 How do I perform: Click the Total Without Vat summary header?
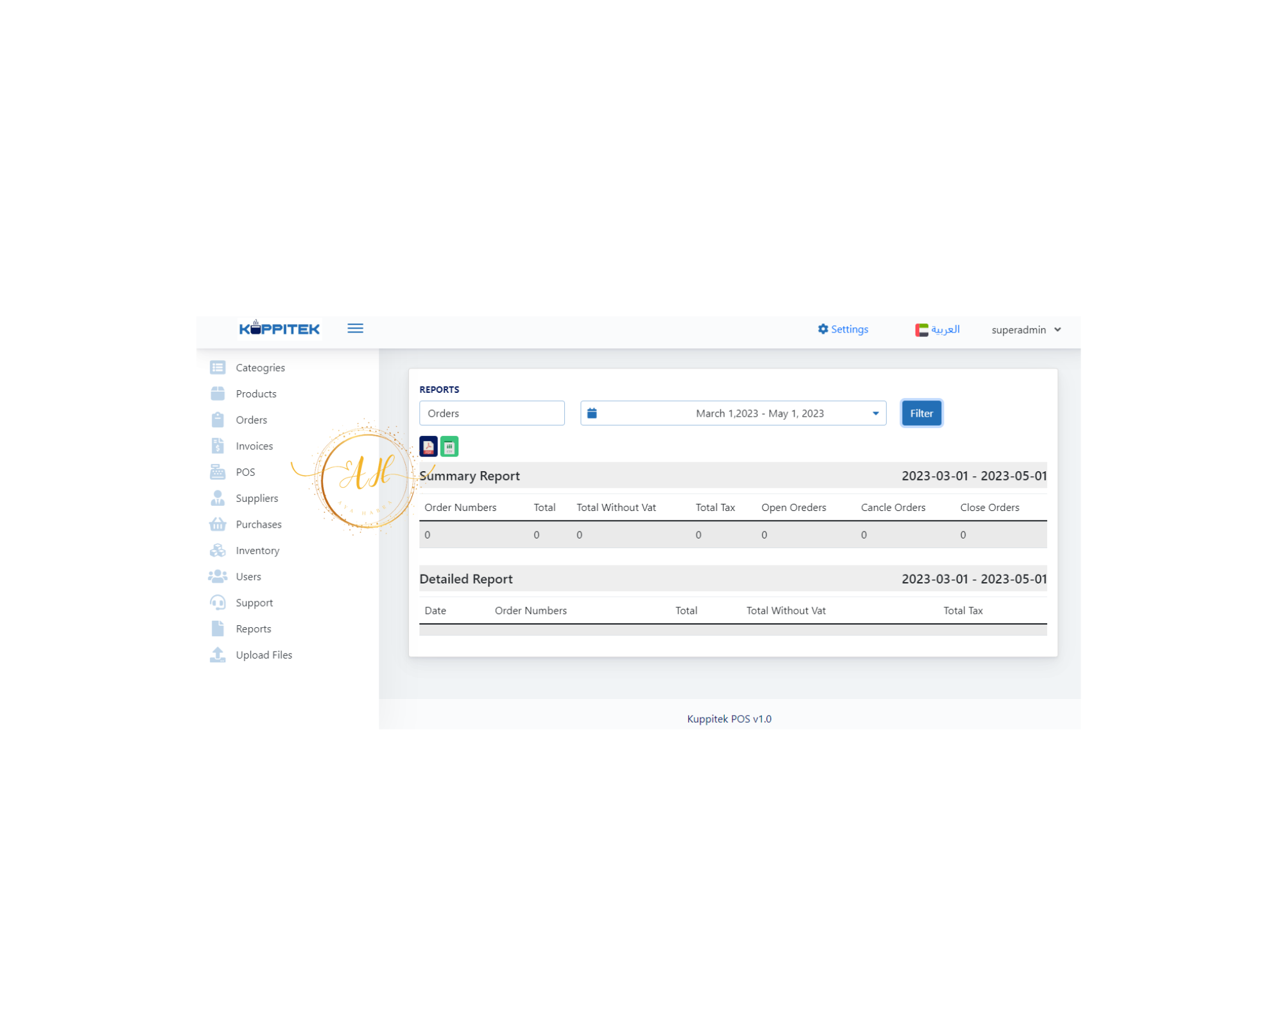point(616,508)
